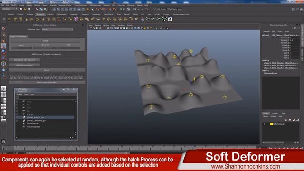
Task: Choose the Lasso select tool
Action: [x=3, y=35]
